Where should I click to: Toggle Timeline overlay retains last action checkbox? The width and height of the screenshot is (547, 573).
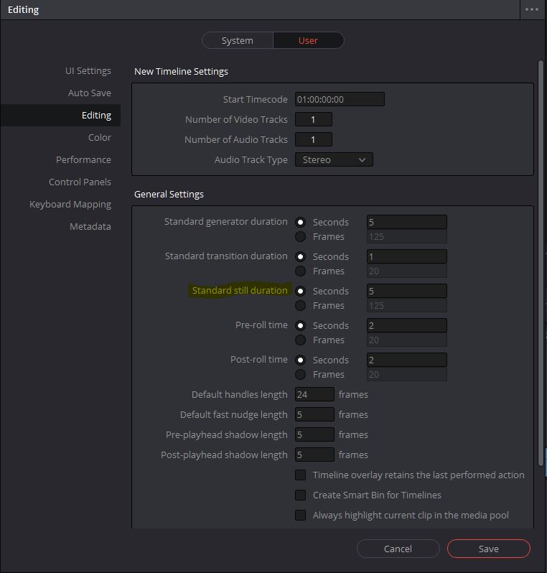[301, 475]
